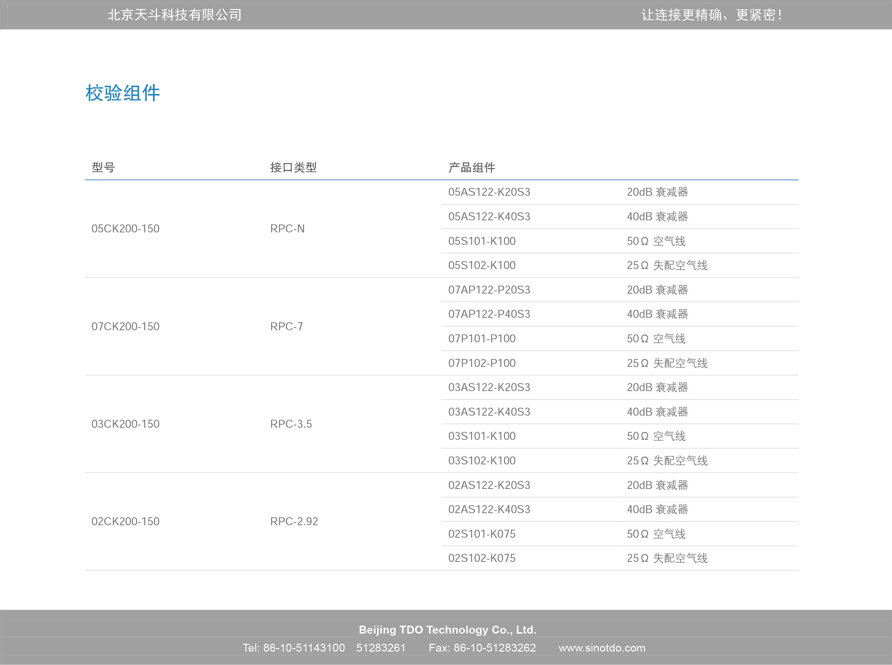
Task: Click 50Ω 空气线 in 07P101-P100 row
Action: (656, 339)
